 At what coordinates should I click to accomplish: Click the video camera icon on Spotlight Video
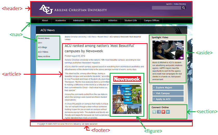click(181, 57)
